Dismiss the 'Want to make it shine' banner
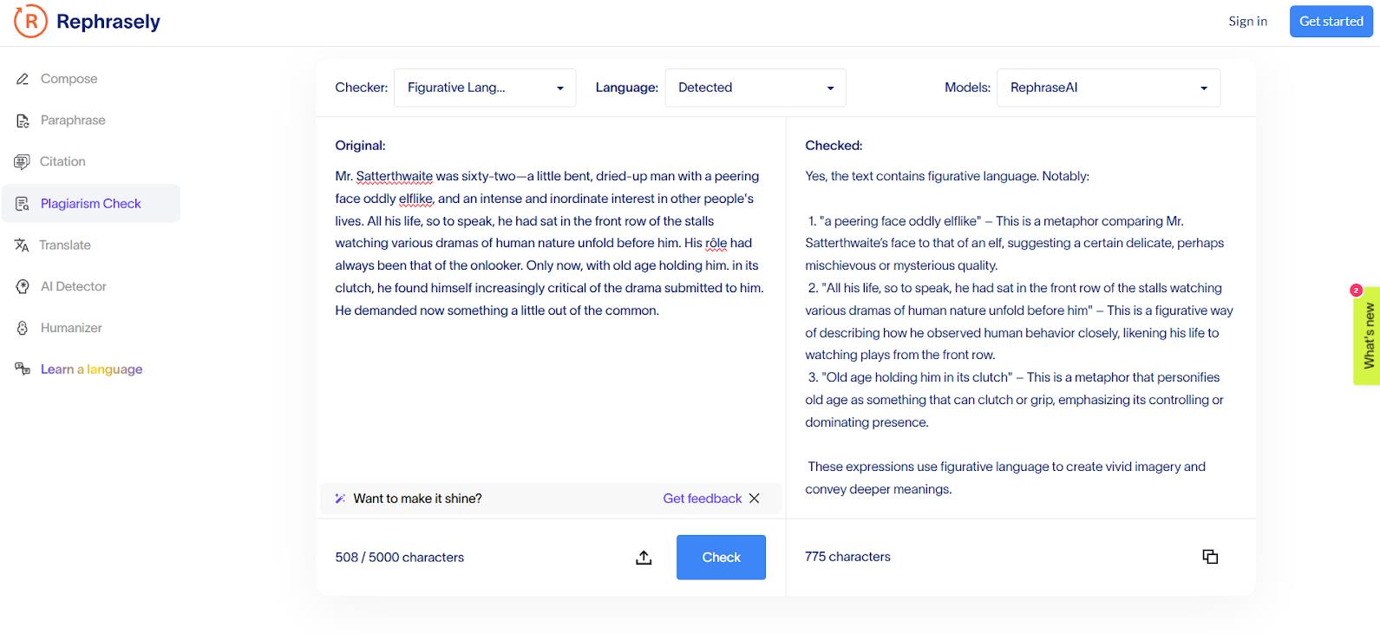 click(x=755, y=499)
